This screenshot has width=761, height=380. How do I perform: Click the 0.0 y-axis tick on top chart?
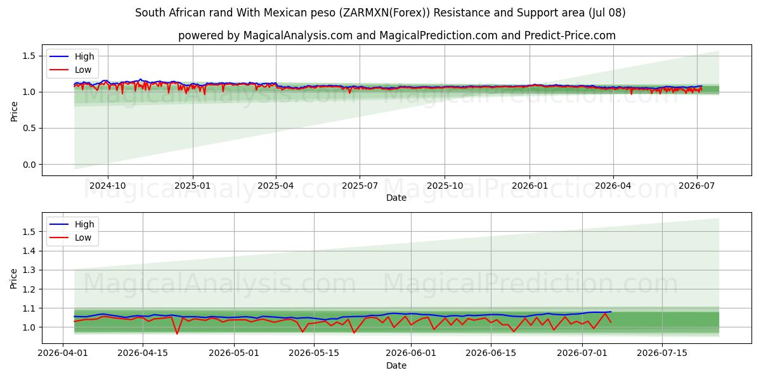(x=30, y=165)
